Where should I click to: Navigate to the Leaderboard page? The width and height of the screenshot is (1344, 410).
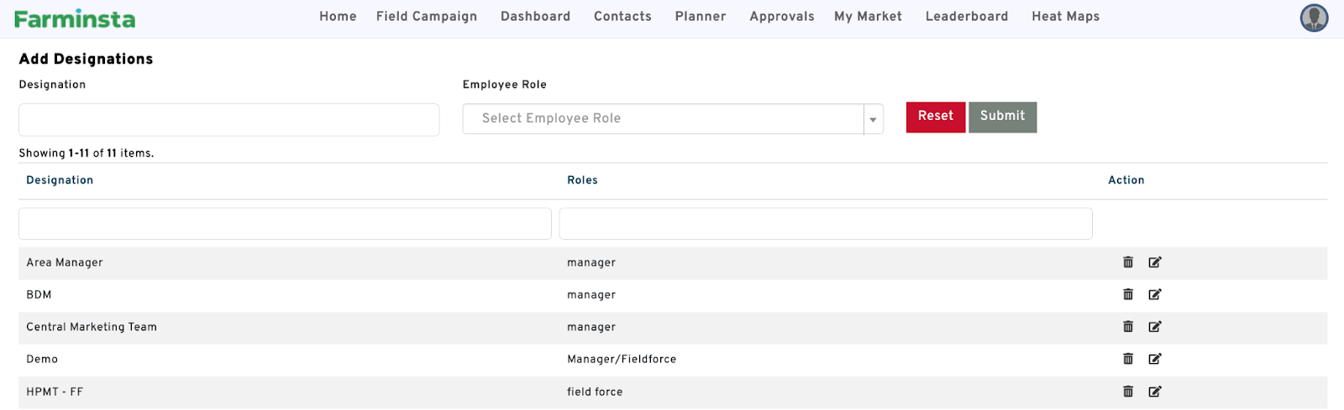966,17
